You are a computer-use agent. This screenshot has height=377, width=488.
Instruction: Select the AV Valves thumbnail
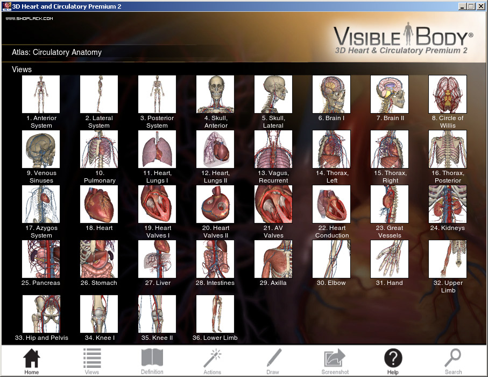(x=273, y=204)
